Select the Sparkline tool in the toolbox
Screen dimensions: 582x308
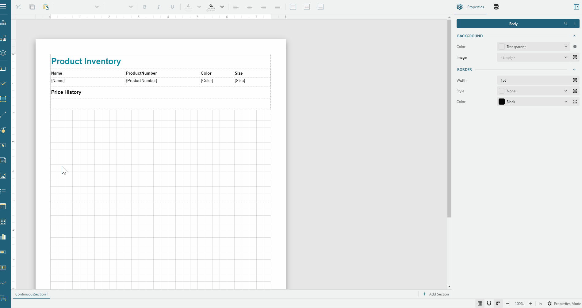[x=3, y=283]
